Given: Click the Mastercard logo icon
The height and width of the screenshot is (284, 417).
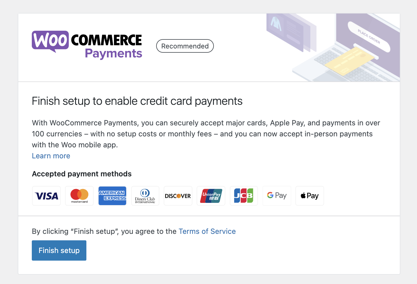Looking at the screenshot, I should coord(79,196).
